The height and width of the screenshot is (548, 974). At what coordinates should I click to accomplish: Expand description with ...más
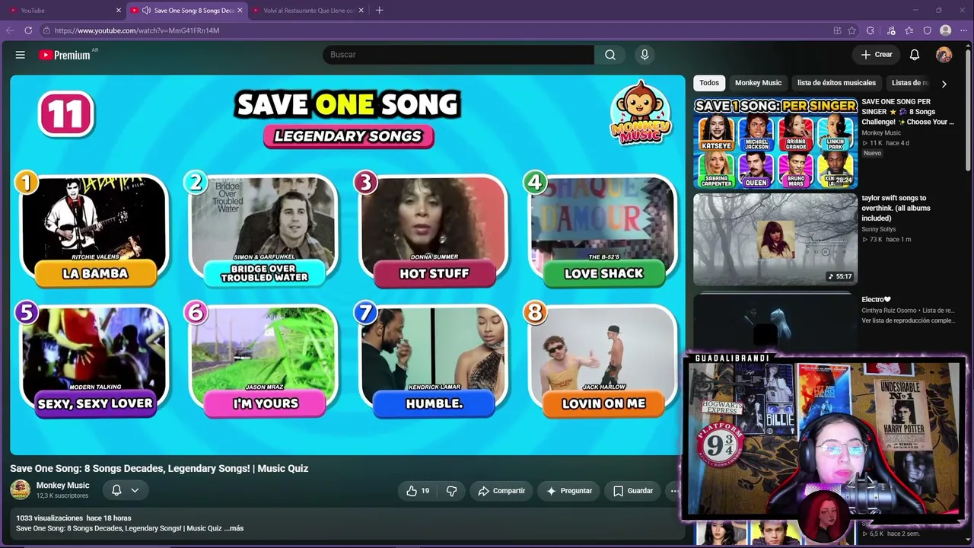pos(234,528)
